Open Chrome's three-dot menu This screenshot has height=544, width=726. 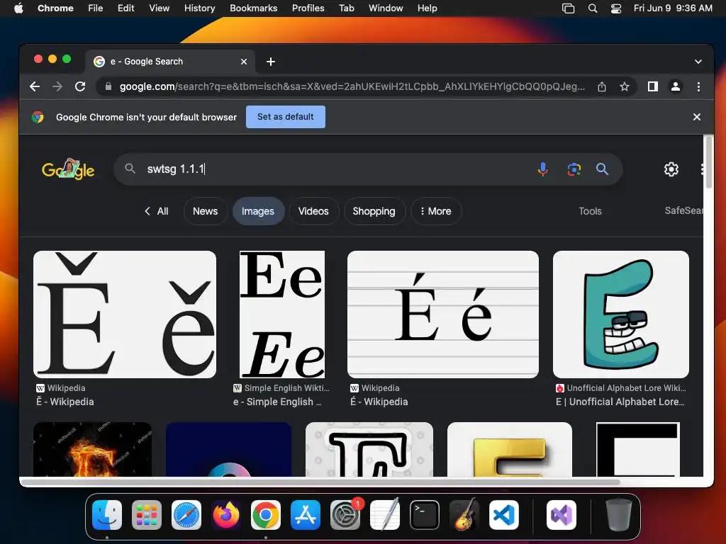pyautogui.click(x=698, y=86)
